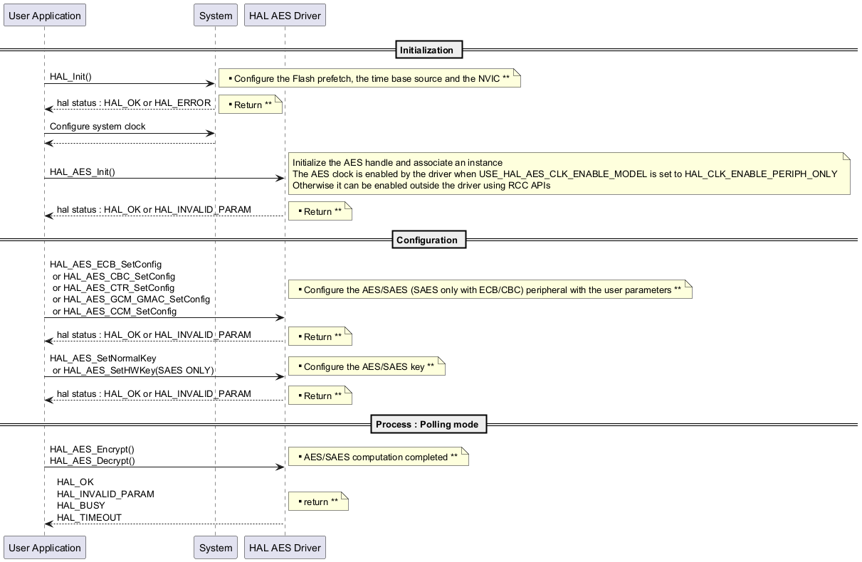Click the Configuration section divider label
This screenshot has width=862, height=562.
click(x=429, y=240)
